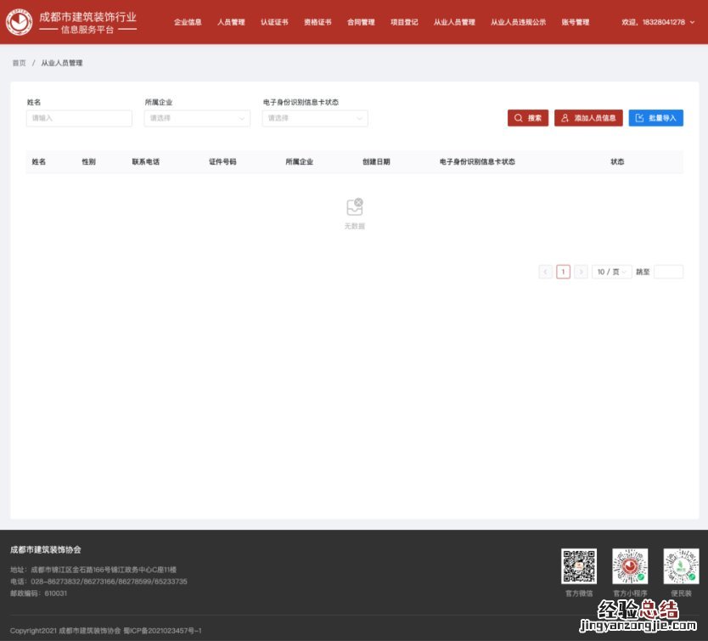Screen dimensions: 708x641
Task: Click the association logo in the header
Action: (x=20, y=22)
